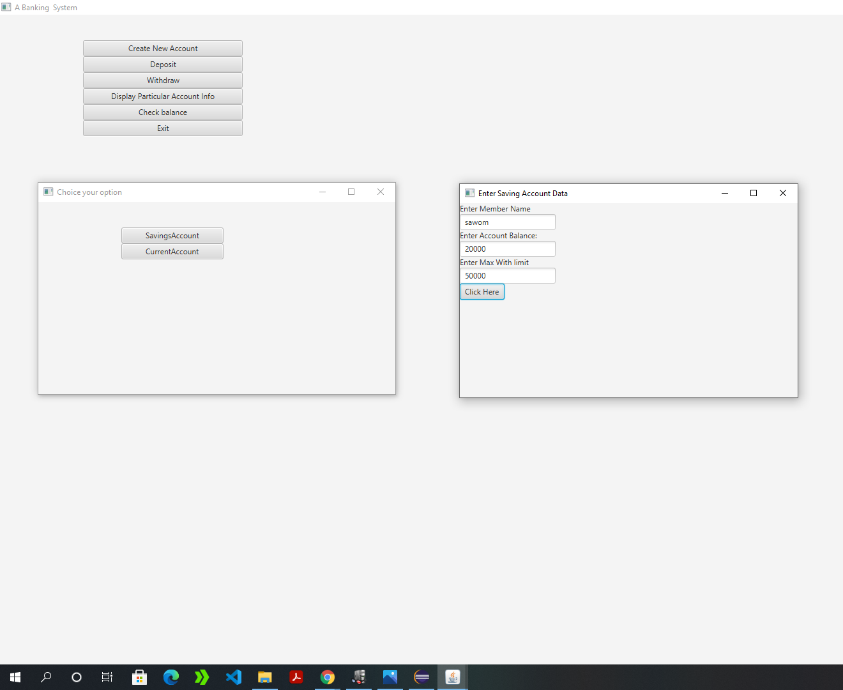Open Visual Studio Code from the taskbar
This screenshot has width=843, height=690.
click(x=234, y=677)
